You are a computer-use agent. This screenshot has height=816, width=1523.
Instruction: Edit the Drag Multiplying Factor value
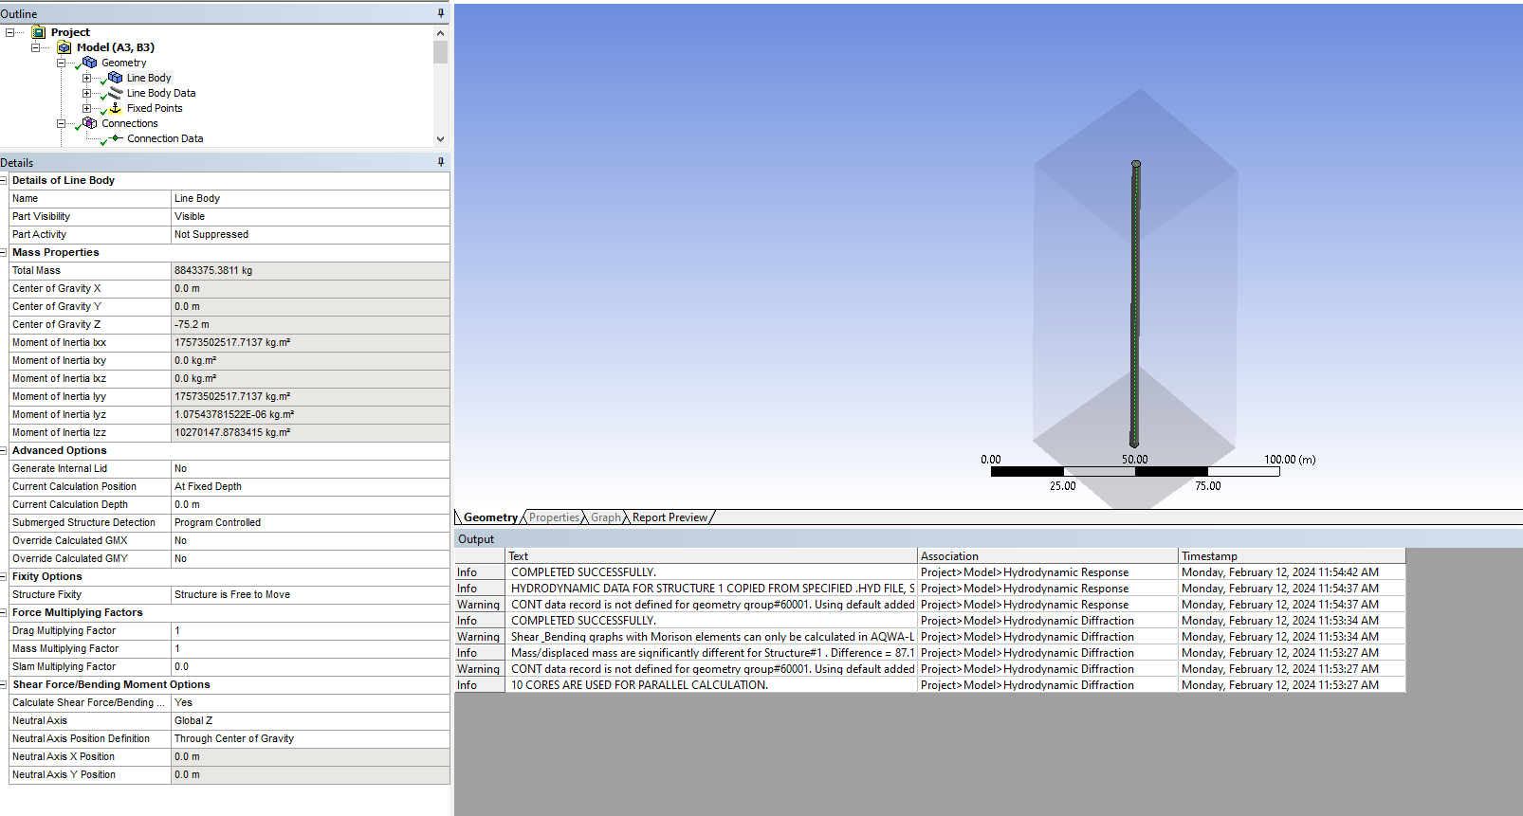310,630
